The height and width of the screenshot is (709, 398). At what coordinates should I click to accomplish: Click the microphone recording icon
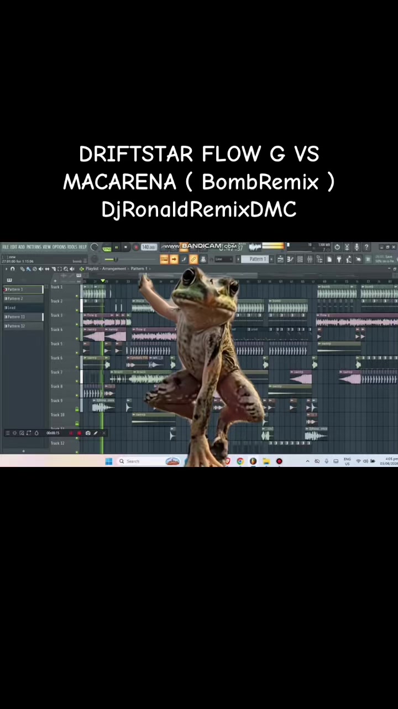point(357,246)
